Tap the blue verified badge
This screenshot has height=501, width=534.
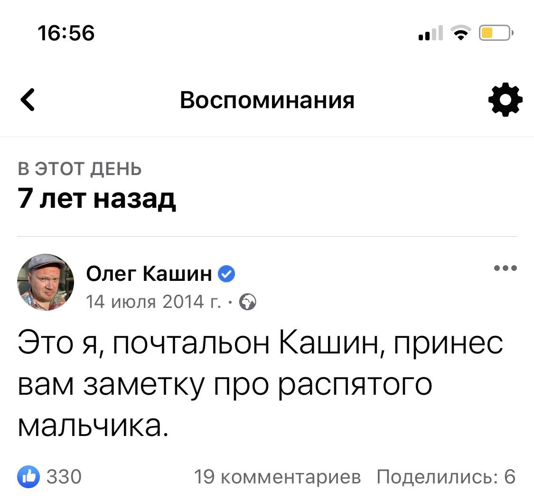pyautogui.click(x=226, y=274)
